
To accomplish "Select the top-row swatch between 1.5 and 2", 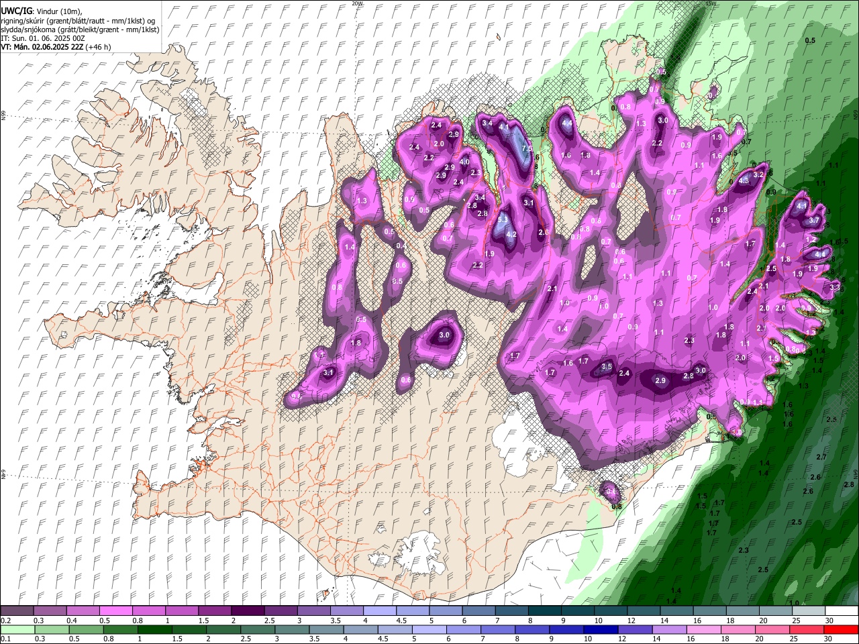I will tap(215, 611).
